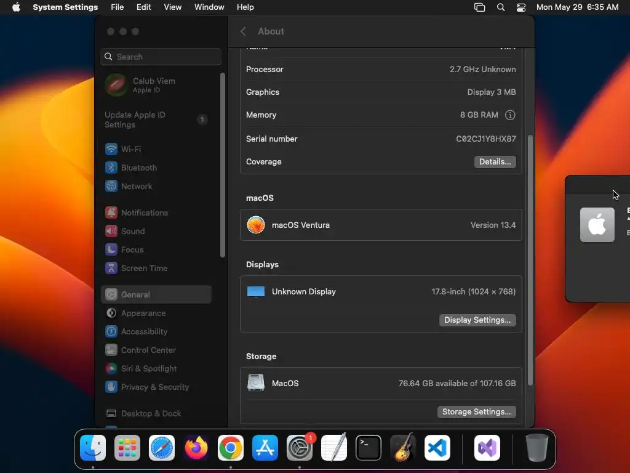Open the File menu
This screenshot has height=473, width=630.
click(118, 7)
